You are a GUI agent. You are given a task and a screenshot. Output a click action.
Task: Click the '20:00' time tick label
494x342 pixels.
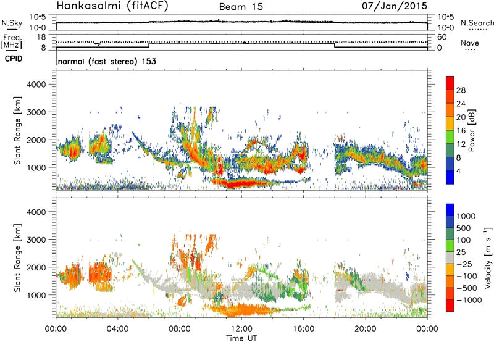pyautogui.click(x=365, y=329)
